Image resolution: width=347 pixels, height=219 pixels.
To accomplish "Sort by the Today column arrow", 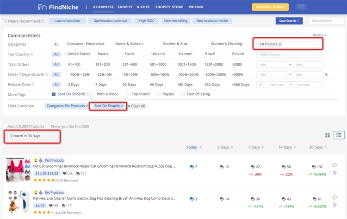I will pyautogui.click(x=200, y=148).
